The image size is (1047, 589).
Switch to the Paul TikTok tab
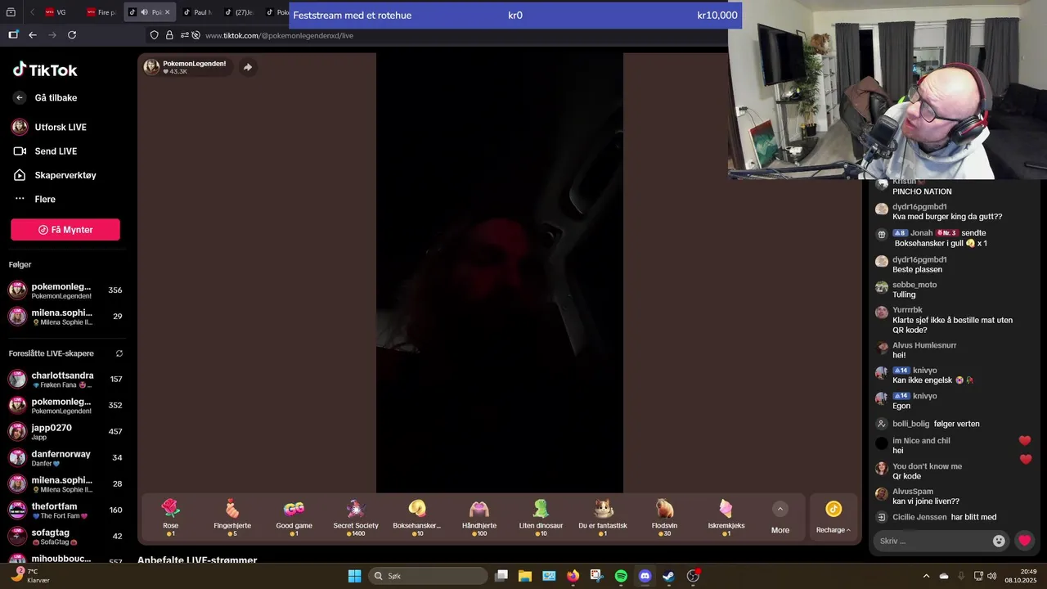click(196, 12)
